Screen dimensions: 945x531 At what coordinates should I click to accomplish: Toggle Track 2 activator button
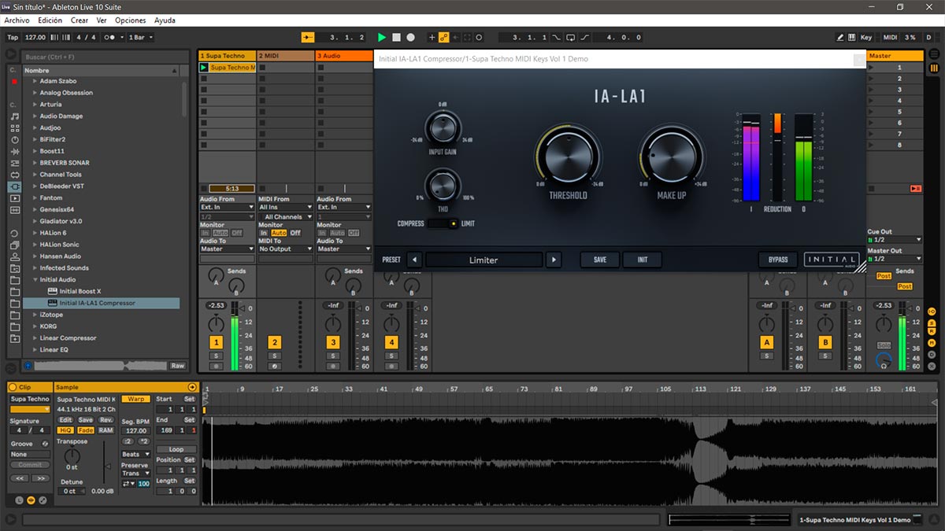tap(274, 342)
